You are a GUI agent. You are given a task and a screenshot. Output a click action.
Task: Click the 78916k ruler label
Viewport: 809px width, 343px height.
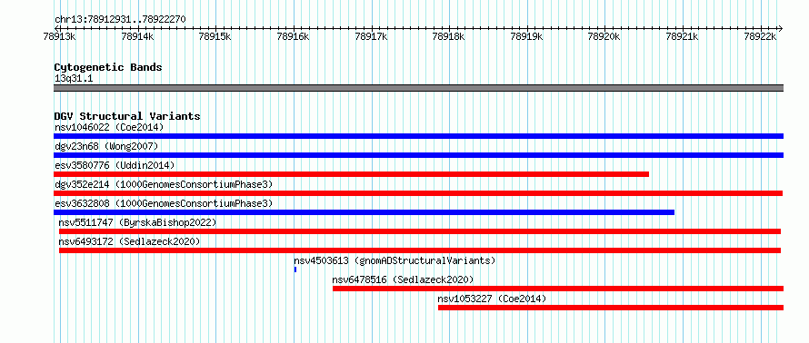click(293, 36)
